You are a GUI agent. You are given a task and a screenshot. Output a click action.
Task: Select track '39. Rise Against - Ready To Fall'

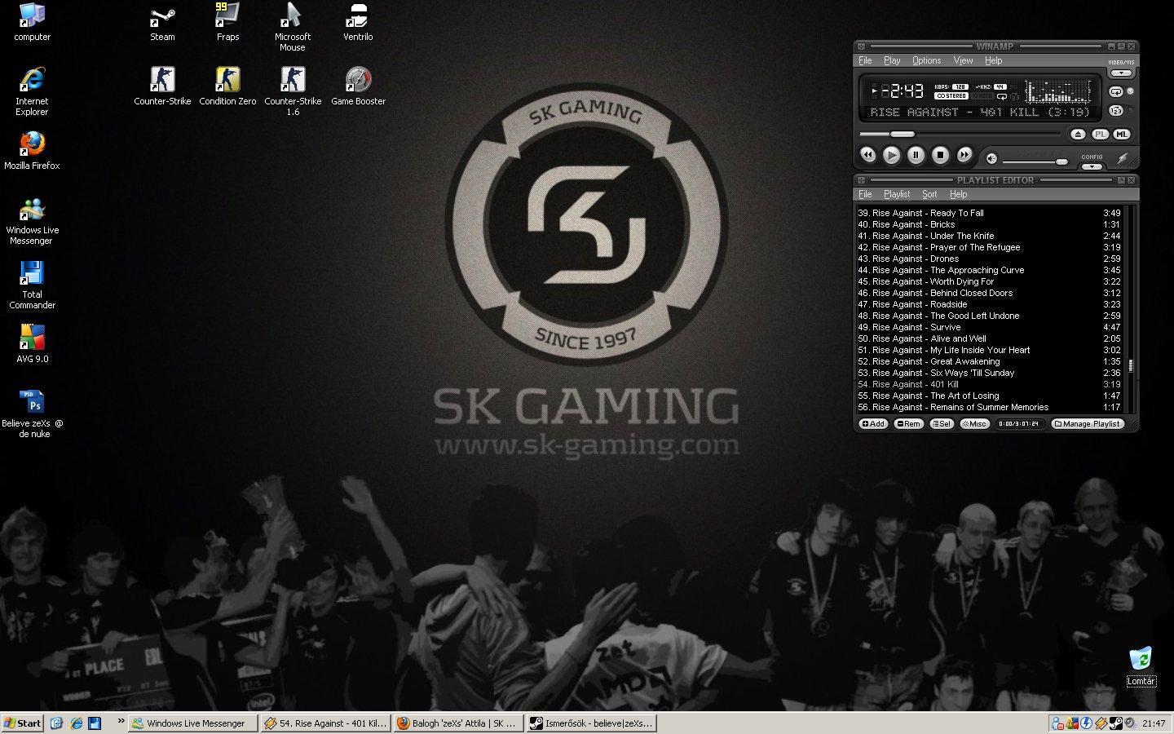click(x=989, y=213)
